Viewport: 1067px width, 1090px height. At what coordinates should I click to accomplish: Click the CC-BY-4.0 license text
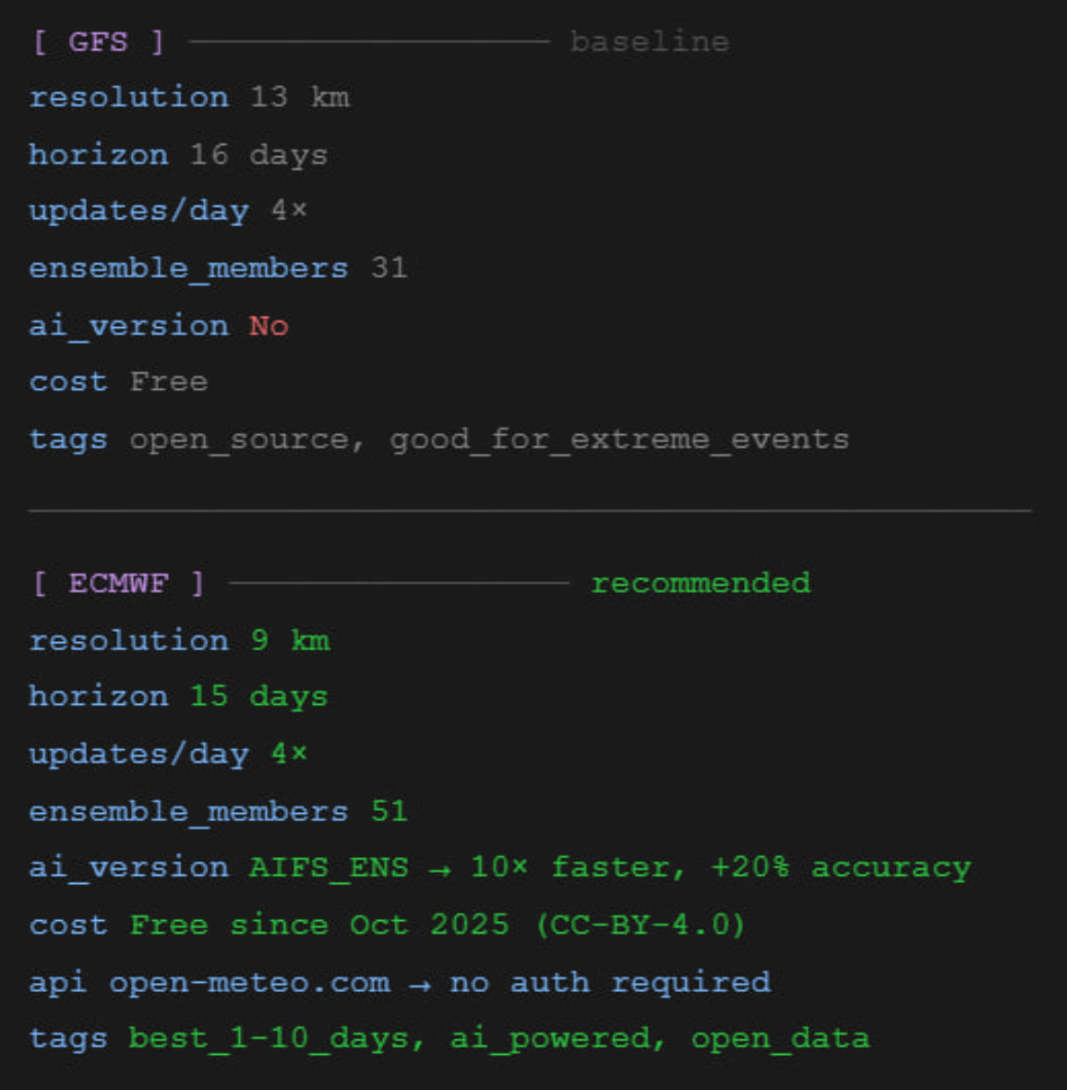click(x=641, y=925)
